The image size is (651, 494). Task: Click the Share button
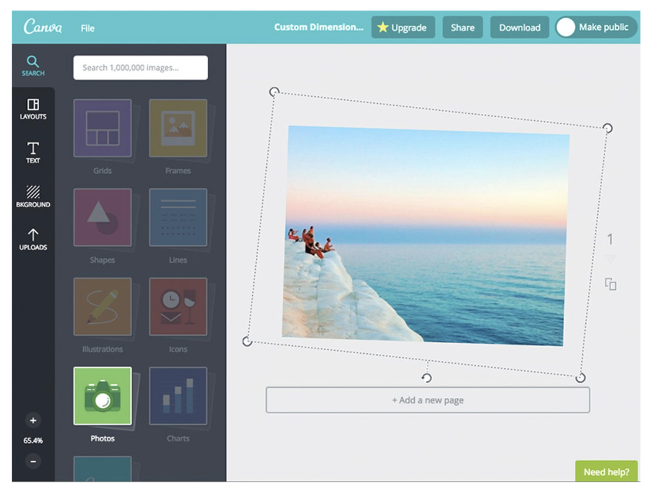[463, 27]
